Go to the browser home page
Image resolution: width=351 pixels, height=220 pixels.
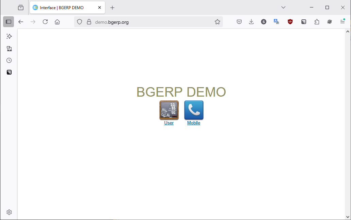tap(57, 22)
